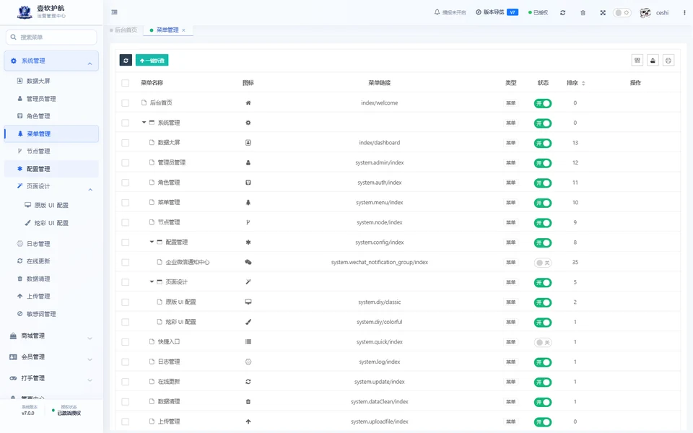Collapse the 系统管理 row arrow in table
693x433 pixels.
[x=144, y=123]
